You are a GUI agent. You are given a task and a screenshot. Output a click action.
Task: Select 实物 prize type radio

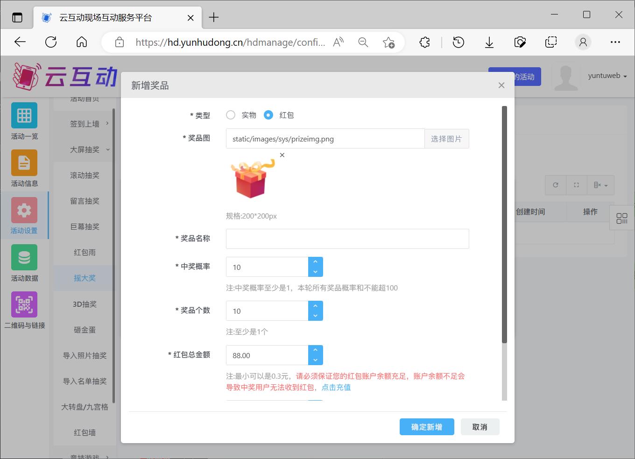coord(231,115)
